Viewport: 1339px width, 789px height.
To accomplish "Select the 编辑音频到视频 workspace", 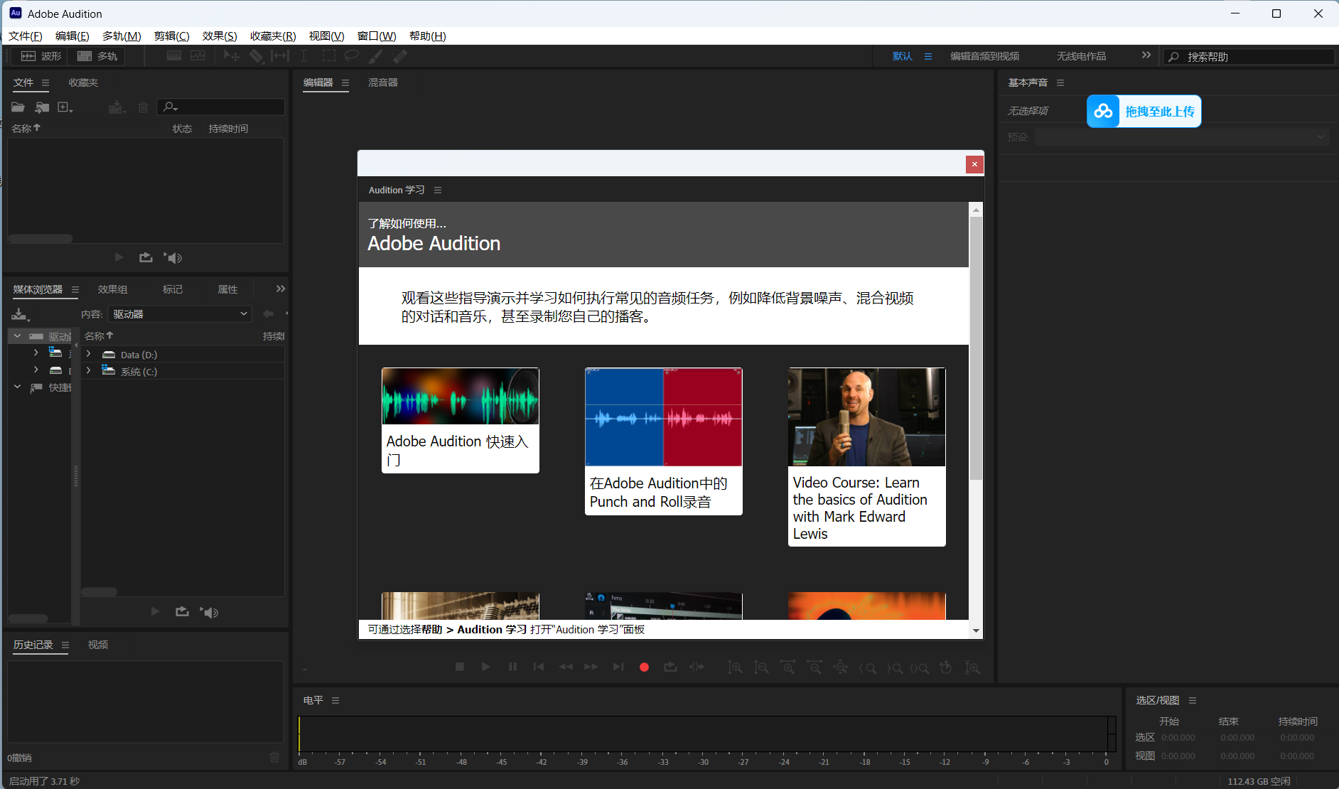I will (985, 56).
